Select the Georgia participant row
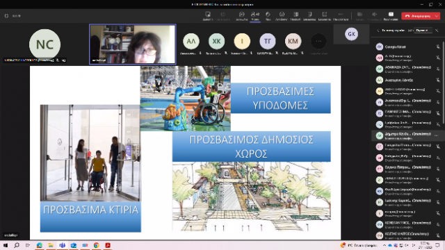Screen dimensions: 445x250 [407, 47]
